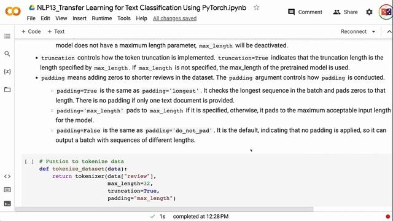The height and width of the screenshot is (221, 393).
Task: Open the find and replace sidebar
Action: (7, 53)
